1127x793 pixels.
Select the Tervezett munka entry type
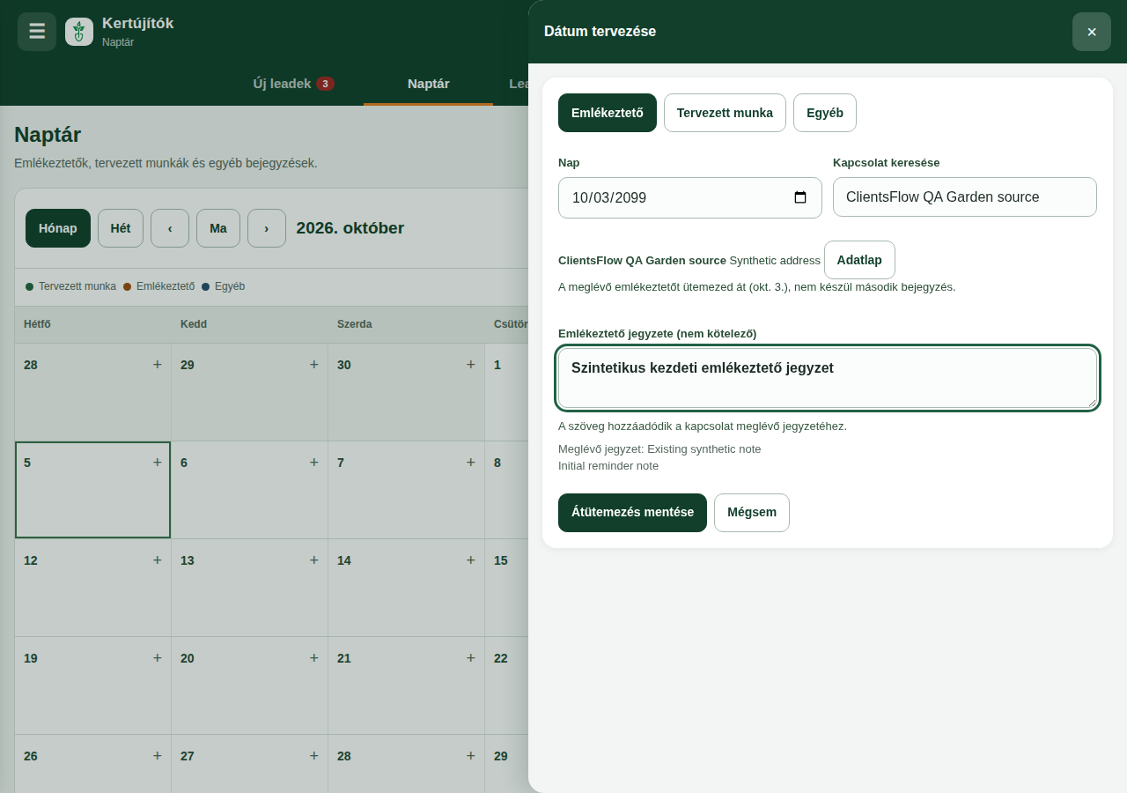tap(725, 113)
